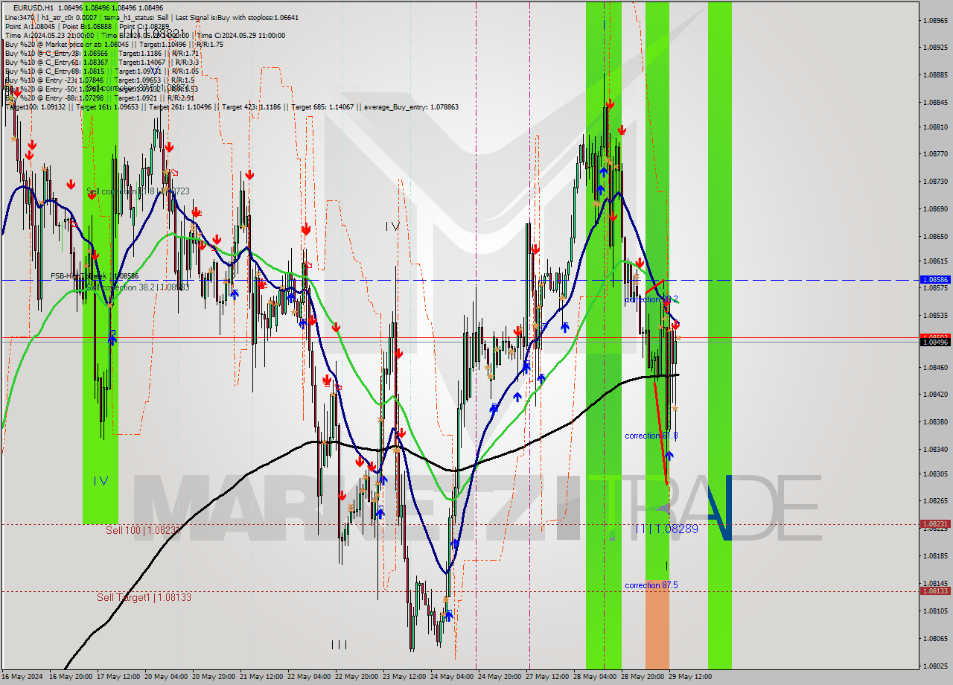This screenshot has height=685, width=953.
Task: Click the '24 May 04:00' time axis label
Action: coord(452,677)
